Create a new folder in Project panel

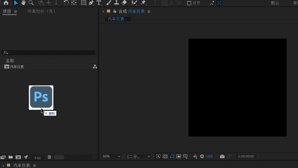click(11, 157)
